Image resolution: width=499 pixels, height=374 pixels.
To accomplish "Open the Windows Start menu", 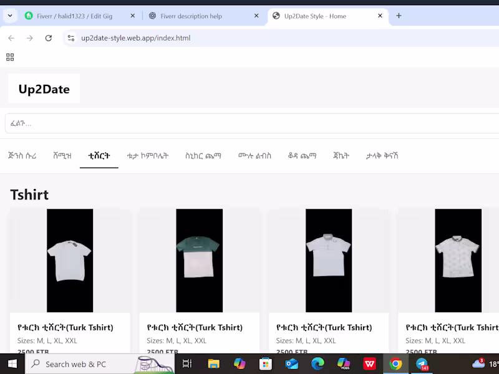I will click(12, 364).
